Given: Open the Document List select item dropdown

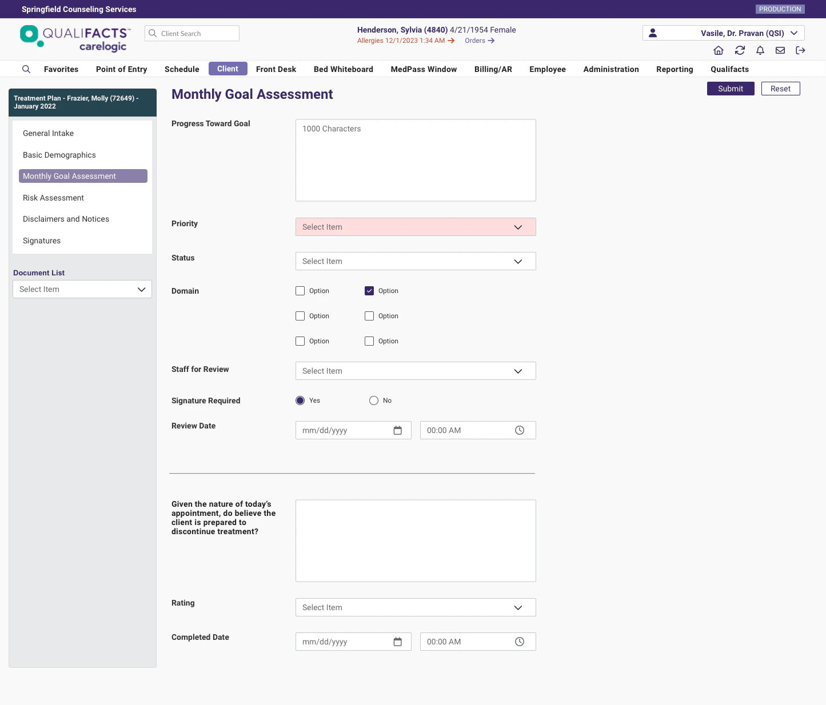Looking at the screenshot, I should click(82, 289).
